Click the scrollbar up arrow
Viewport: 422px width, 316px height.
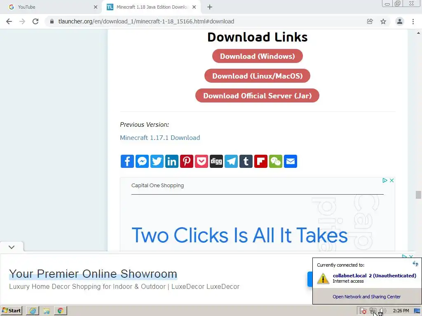[x=418, y=33]
